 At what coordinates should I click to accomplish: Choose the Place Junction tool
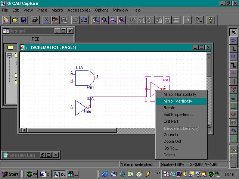(x=233, y=73)
